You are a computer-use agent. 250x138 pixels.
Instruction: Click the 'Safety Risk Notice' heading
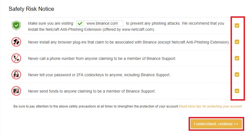pyautogui.click(x=31, y=9)
